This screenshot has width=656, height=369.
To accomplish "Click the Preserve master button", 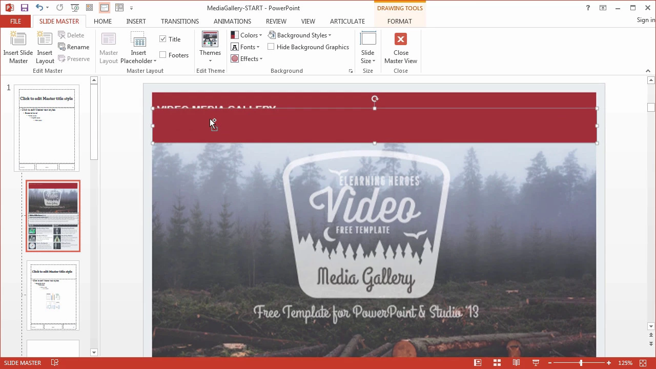I will (74, 59).
